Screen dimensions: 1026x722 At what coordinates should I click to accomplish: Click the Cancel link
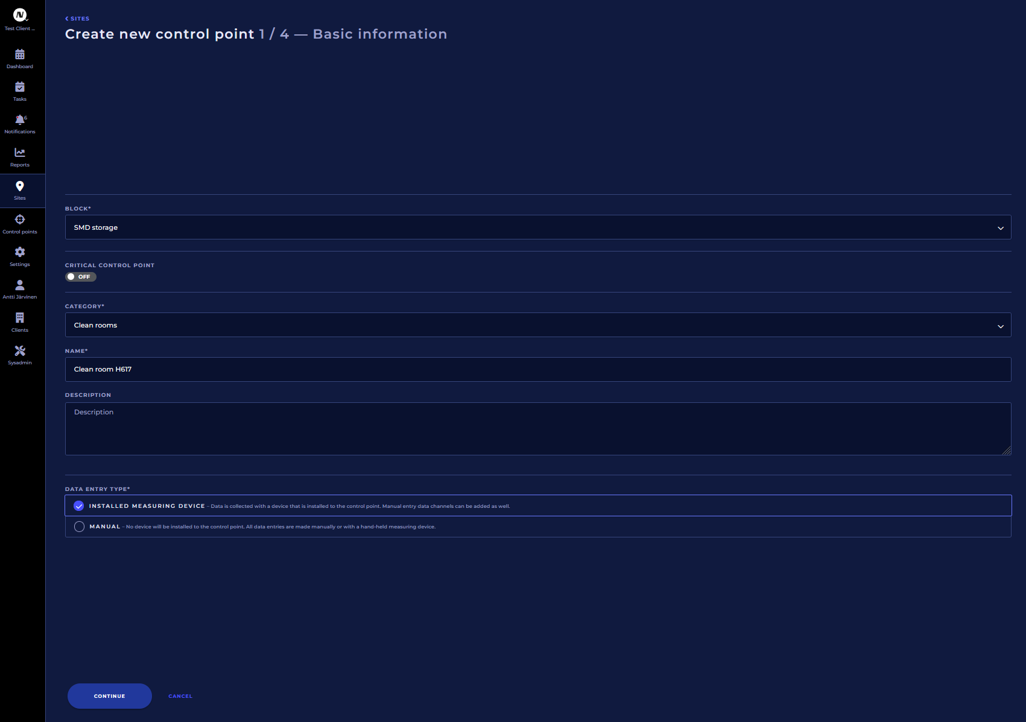(x=180, y=696)
